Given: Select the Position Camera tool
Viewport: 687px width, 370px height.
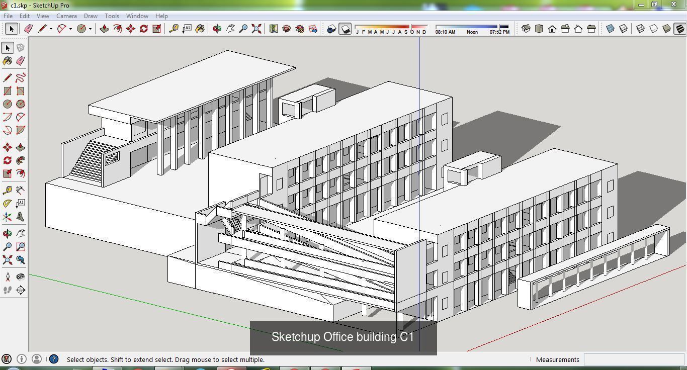Looking at the screenshot, I should pos(8,277).
